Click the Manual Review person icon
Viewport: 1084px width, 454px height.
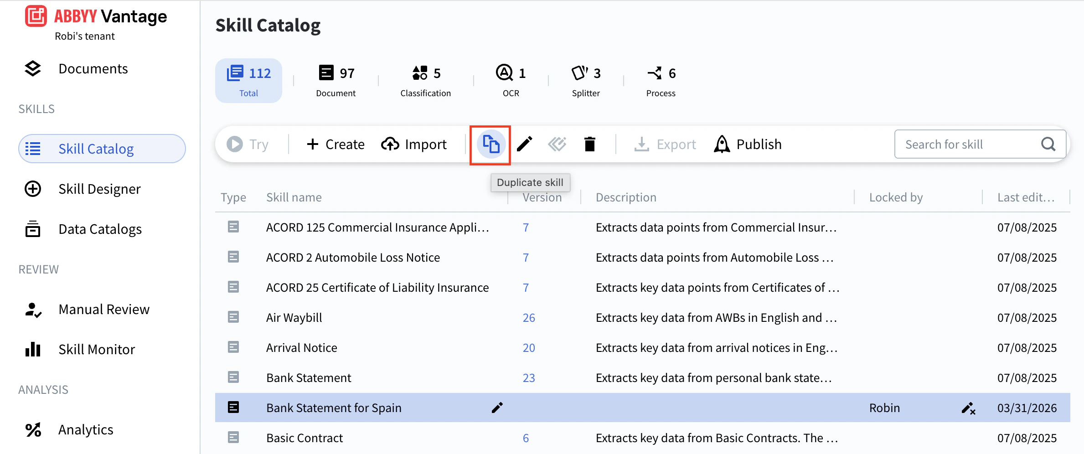point(33,310)
